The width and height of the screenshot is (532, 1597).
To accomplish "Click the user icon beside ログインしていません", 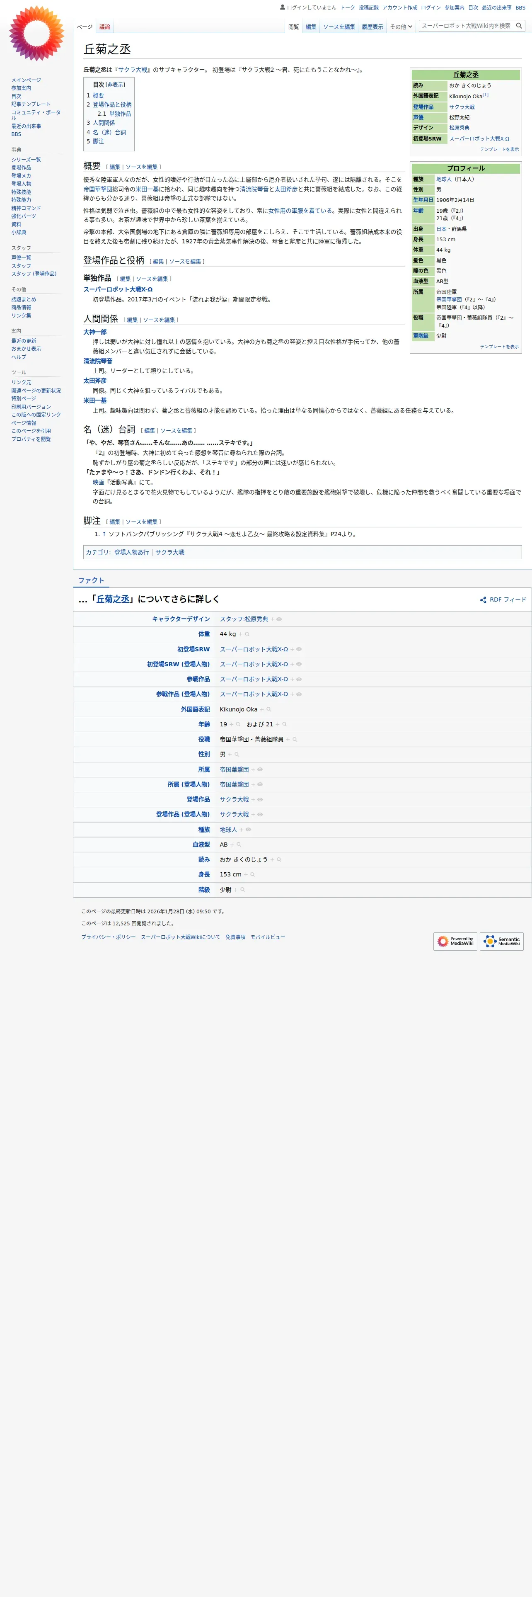I will [283, 7].
